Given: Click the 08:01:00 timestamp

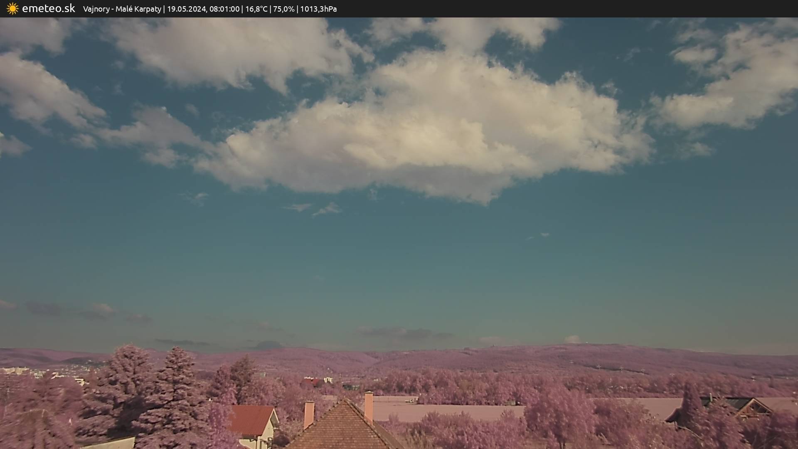Looking at the screenshot, I should 224,9.
